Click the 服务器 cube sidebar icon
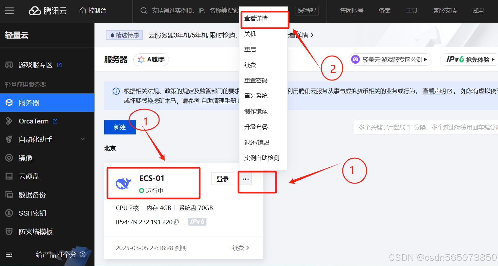The width and height of the screenshot is (498, 266). (9, 103)
